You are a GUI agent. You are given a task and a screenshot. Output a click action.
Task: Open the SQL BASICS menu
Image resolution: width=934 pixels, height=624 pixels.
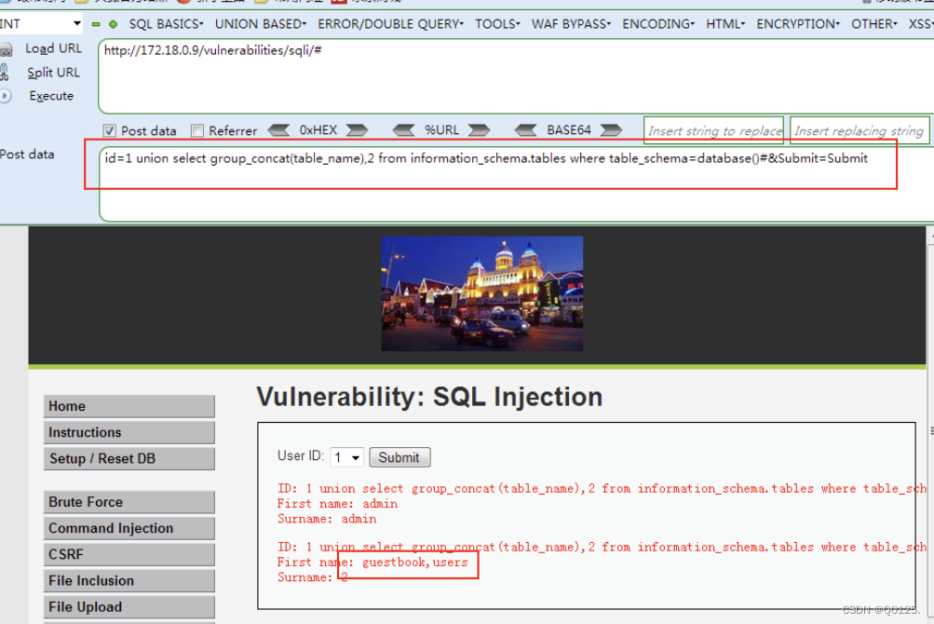pos(164,24)
